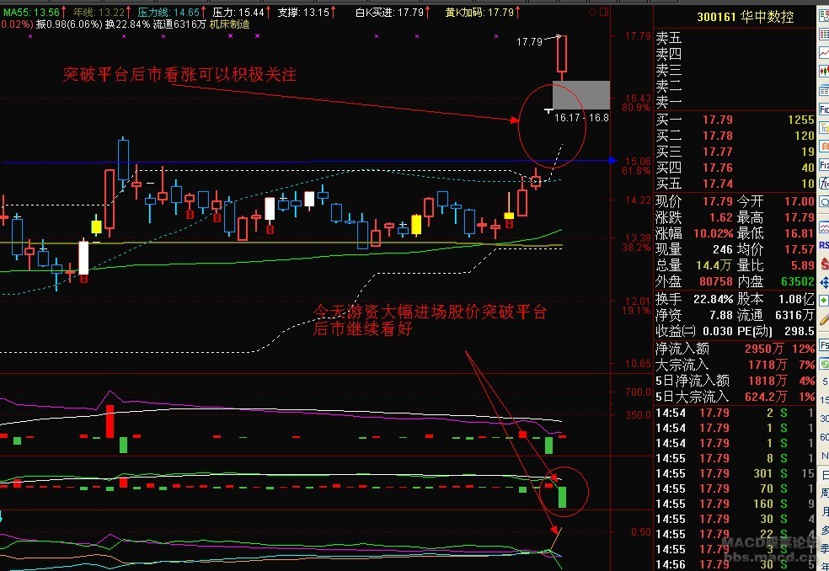Click stock title 300161 华中数控
The height and width of the screenshot is (571, 829).
tap(746, 17)
